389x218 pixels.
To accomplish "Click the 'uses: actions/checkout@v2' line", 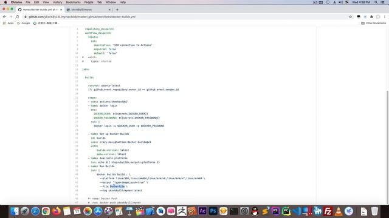I will coord(108,102).
